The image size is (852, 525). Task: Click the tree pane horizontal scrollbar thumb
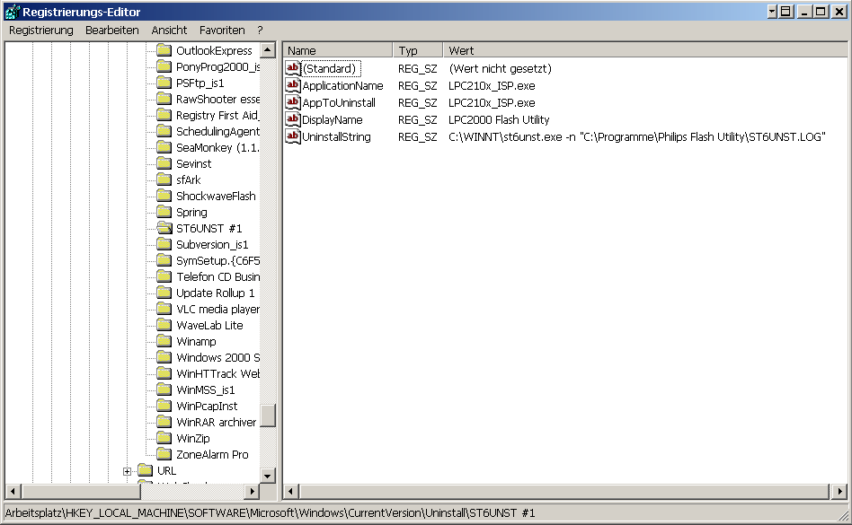coord(81,492)
